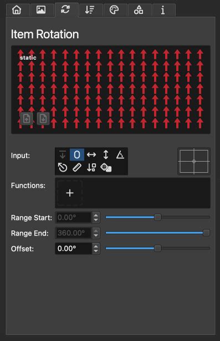This screenshot has width=220, height=341.
Task: Choose horizontal position input arrow
Action: (x=91, y=154)
